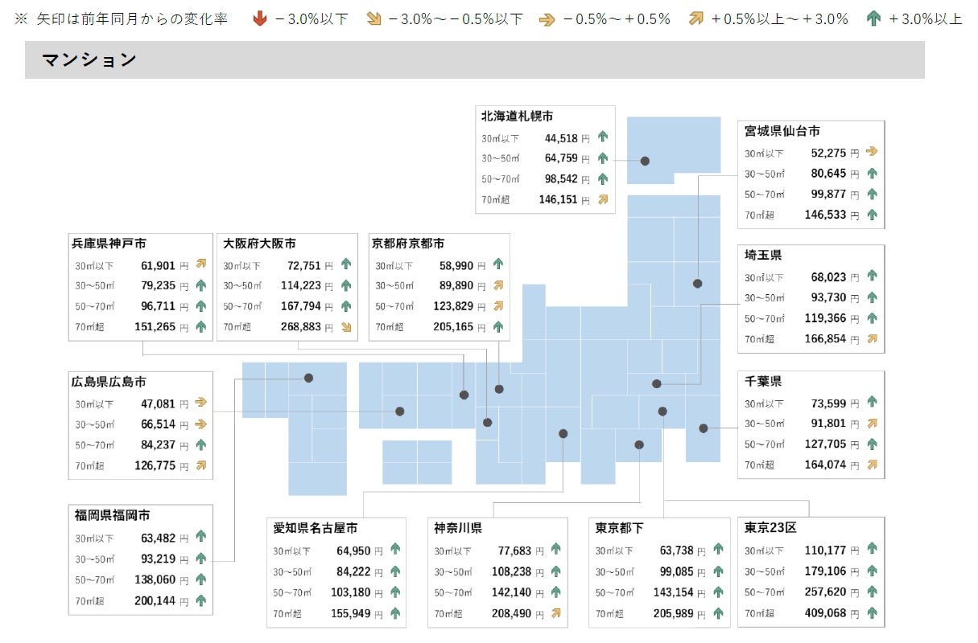The image size is (978, 643).
Task: Click the 愛知県名古屋市 heading
Action: point(316,528)
